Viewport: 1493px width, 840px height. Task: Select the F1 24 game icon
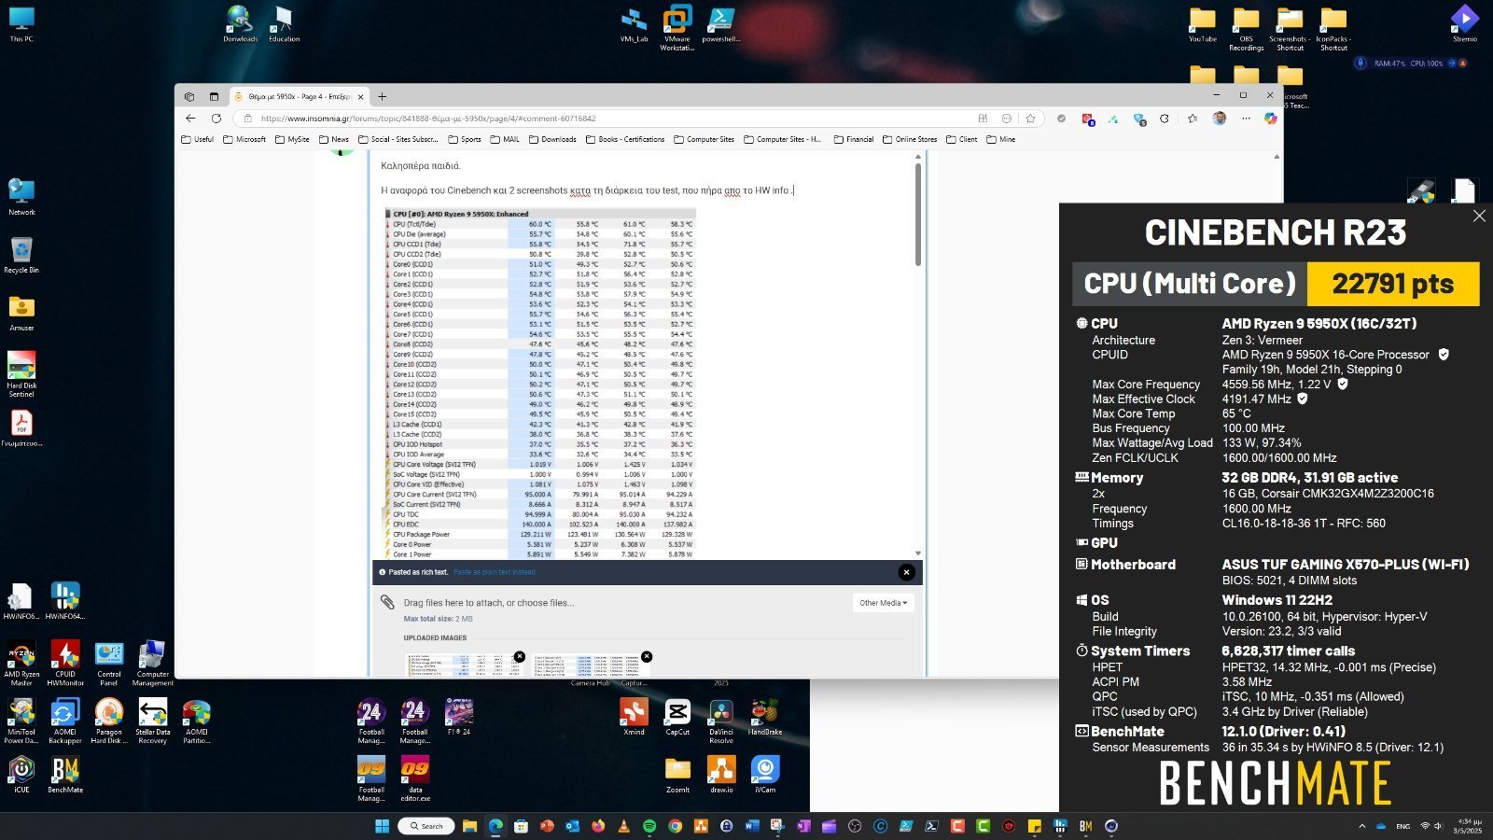tap(459, 717)
